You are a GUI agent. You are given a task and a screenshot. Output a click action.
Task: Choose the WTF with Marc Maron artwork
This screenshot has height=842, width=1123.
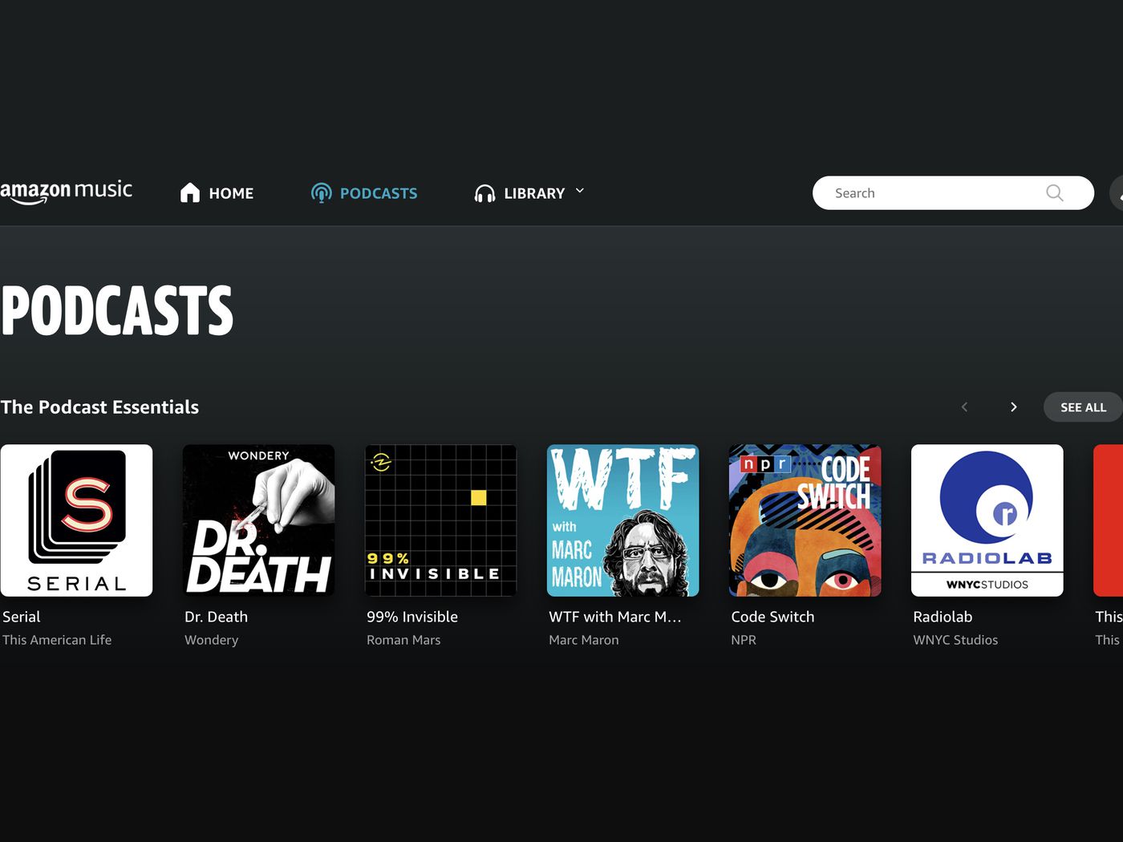[622, 520]
